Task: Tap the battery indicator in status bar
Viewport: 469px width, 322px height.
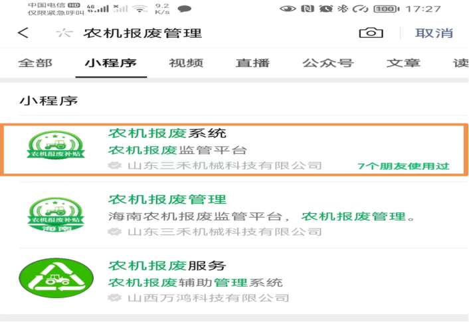Action: point(387,9)
